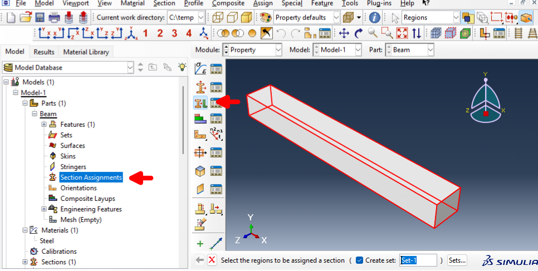This screenshot has width=538, height=271.
Task: Select the Rotate View tool
Action: [359, 33]
